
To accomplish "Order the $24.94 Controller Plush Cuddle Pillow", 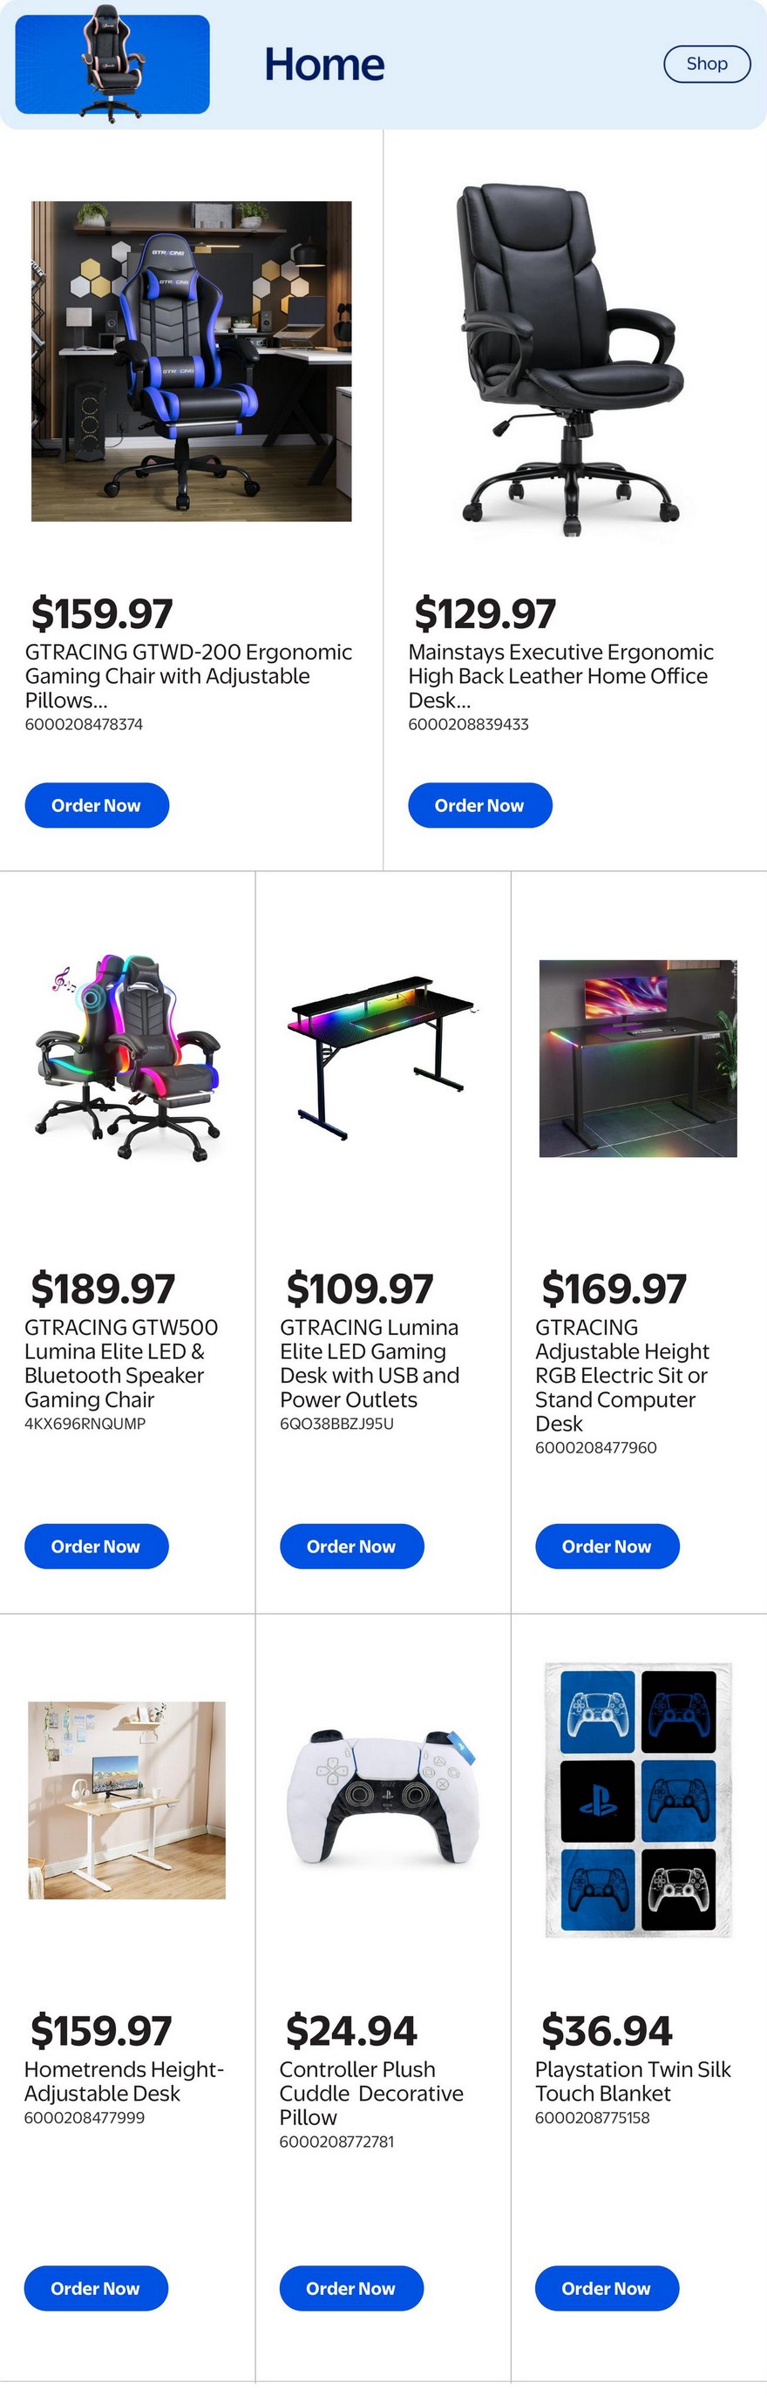I will pos(351,2288).
